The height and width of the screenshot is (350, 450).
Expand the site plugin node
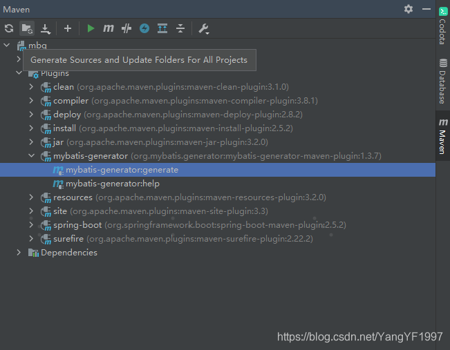31,211
